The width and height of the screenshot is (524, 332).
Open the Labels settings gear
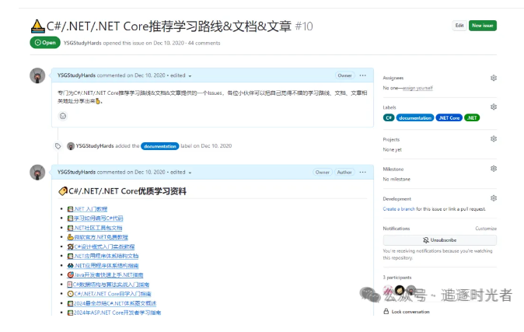(493, 107)
